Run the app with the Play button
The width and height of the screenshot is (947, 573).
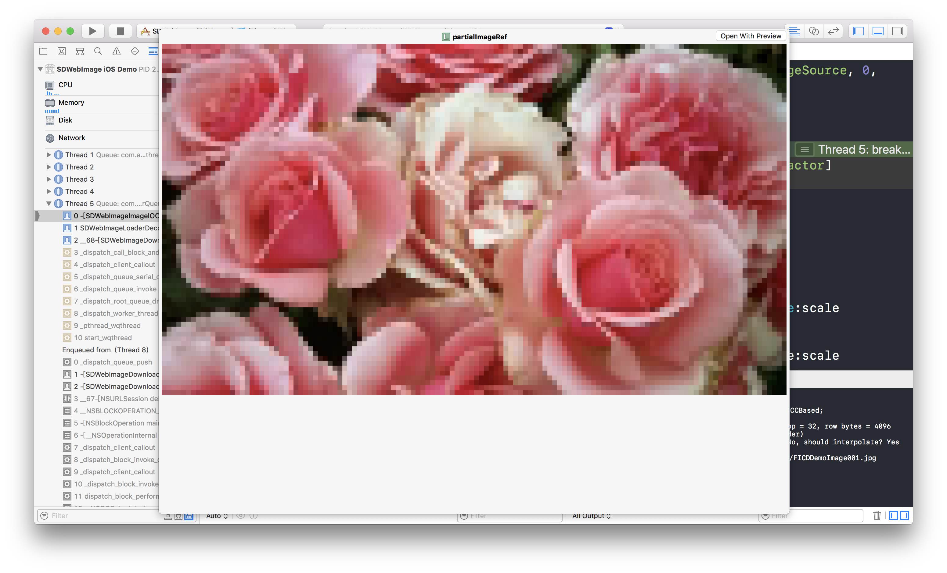93,31
